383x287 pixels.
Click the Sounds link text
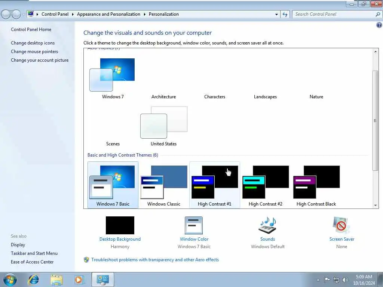pyautogui.click(x=267, y=239)
